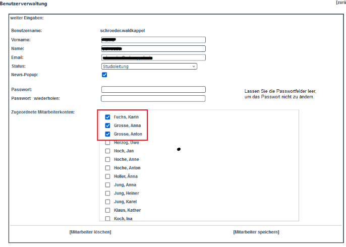The image size is (346, 247).
Task: Check the Hoche, Anton checkbox
Action: pyautogui.click(x=107, y=168)
